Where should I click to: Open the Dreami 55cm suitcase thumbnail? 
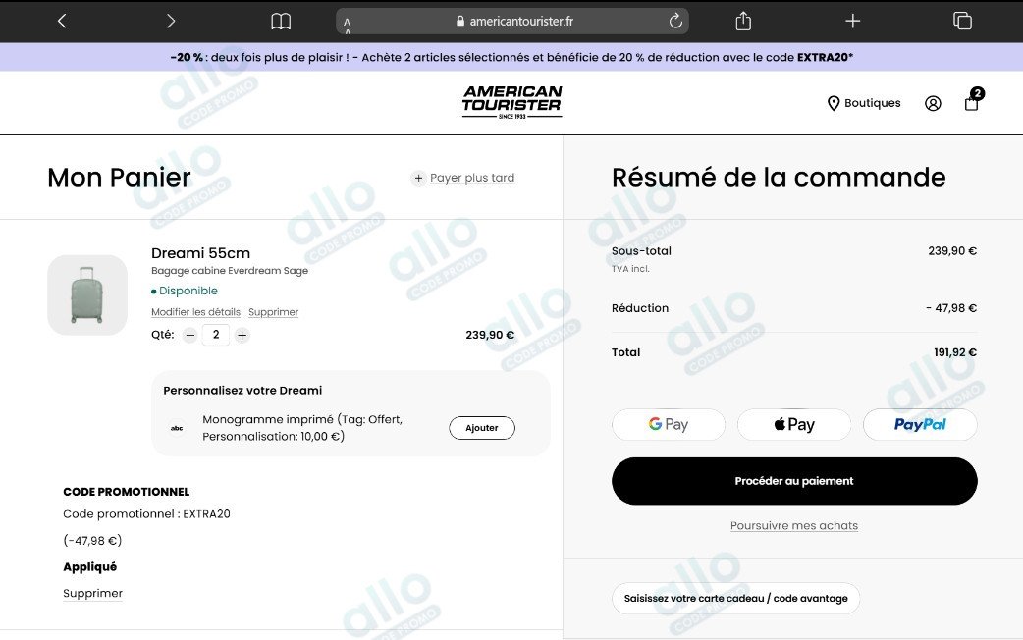(87, 294)
